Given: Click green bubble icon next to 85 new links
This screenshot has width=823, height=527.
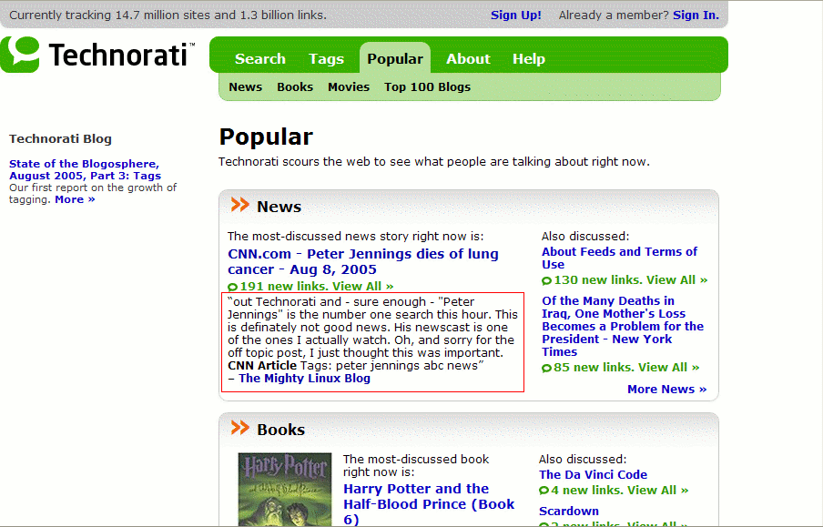Looking at the screenshot, I should 546,368.
